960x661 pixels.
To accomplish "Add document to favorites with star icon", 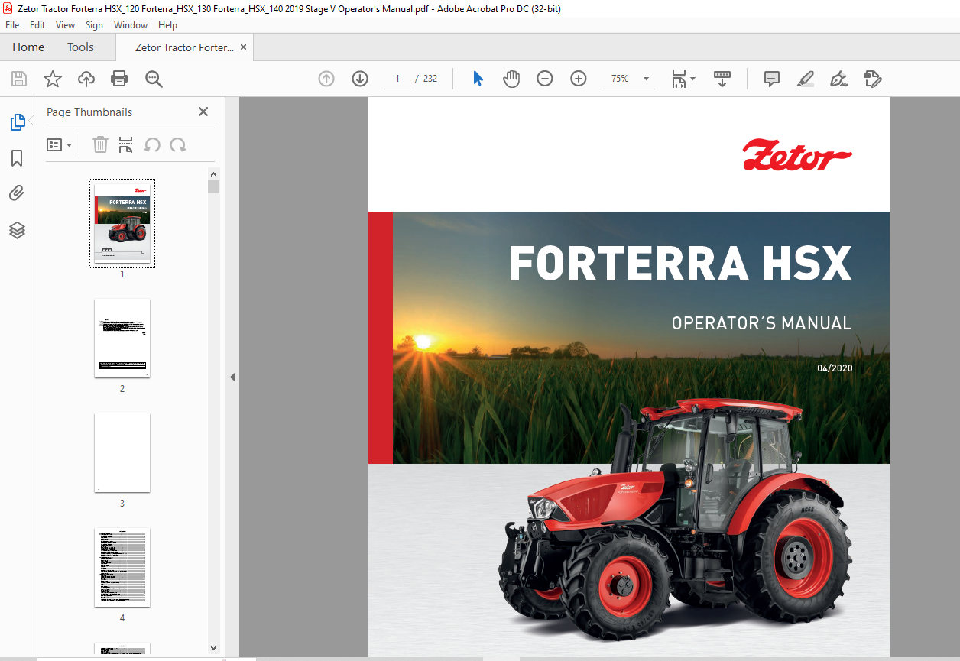I will pos(53,79).
